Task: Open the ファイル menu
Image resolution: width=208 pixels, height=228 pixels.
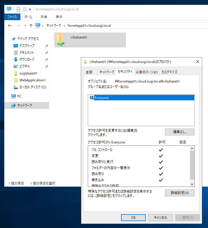Action: click(x=12, y=17)
